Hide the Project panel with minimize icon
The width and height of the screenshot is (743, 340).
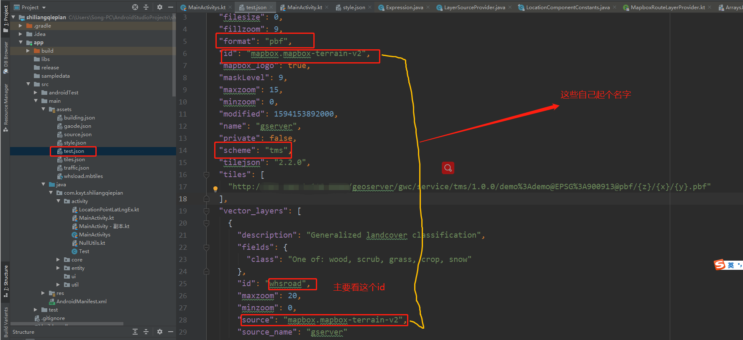coord(171,7)
